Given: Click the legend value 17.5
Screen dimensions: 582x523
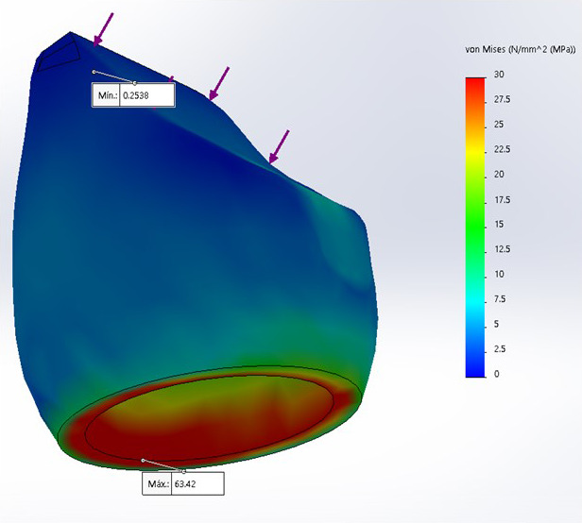Looking at the screenshot, I should 502,200.
